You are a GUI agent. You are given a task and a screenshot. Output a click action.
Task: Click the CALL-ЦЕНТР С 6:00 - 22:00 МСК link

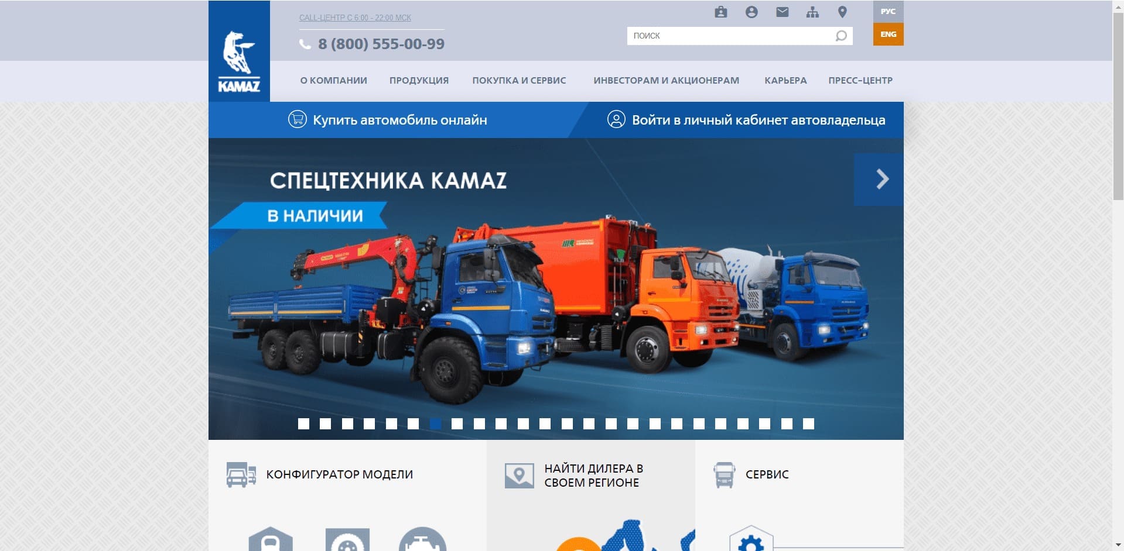[355, 18]
